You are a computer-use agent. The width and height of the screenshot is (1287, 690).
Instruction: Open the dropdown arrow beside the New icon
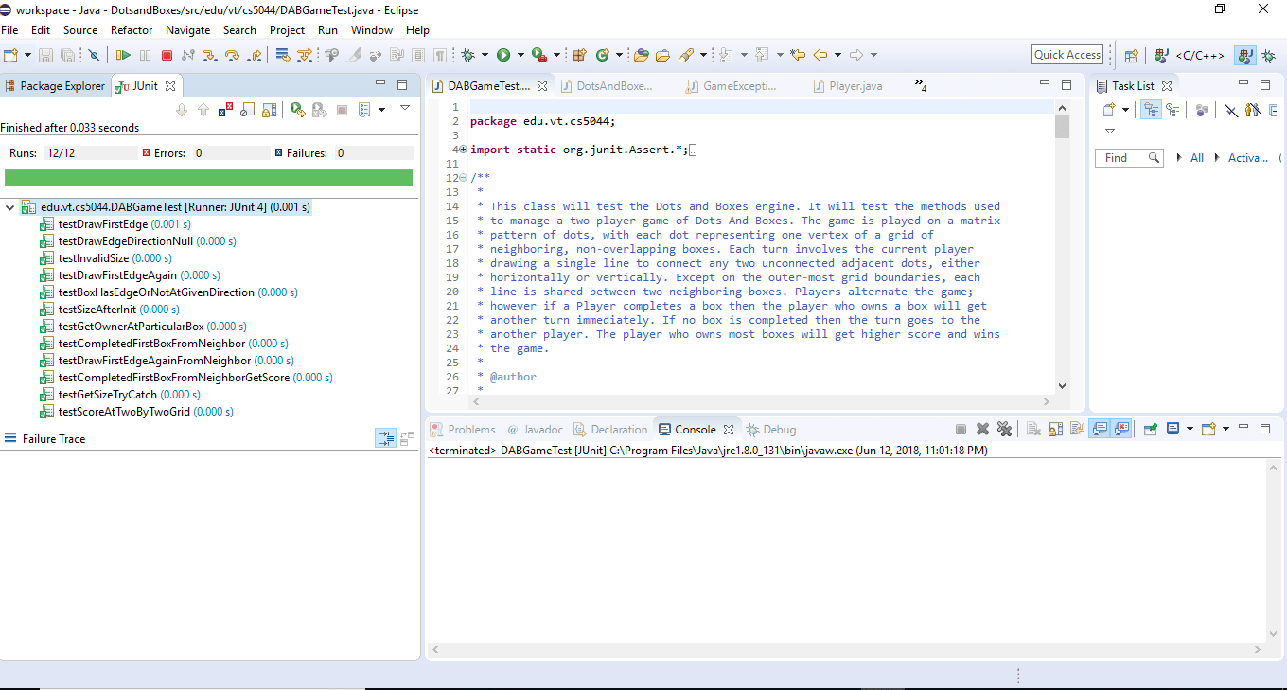28,55
